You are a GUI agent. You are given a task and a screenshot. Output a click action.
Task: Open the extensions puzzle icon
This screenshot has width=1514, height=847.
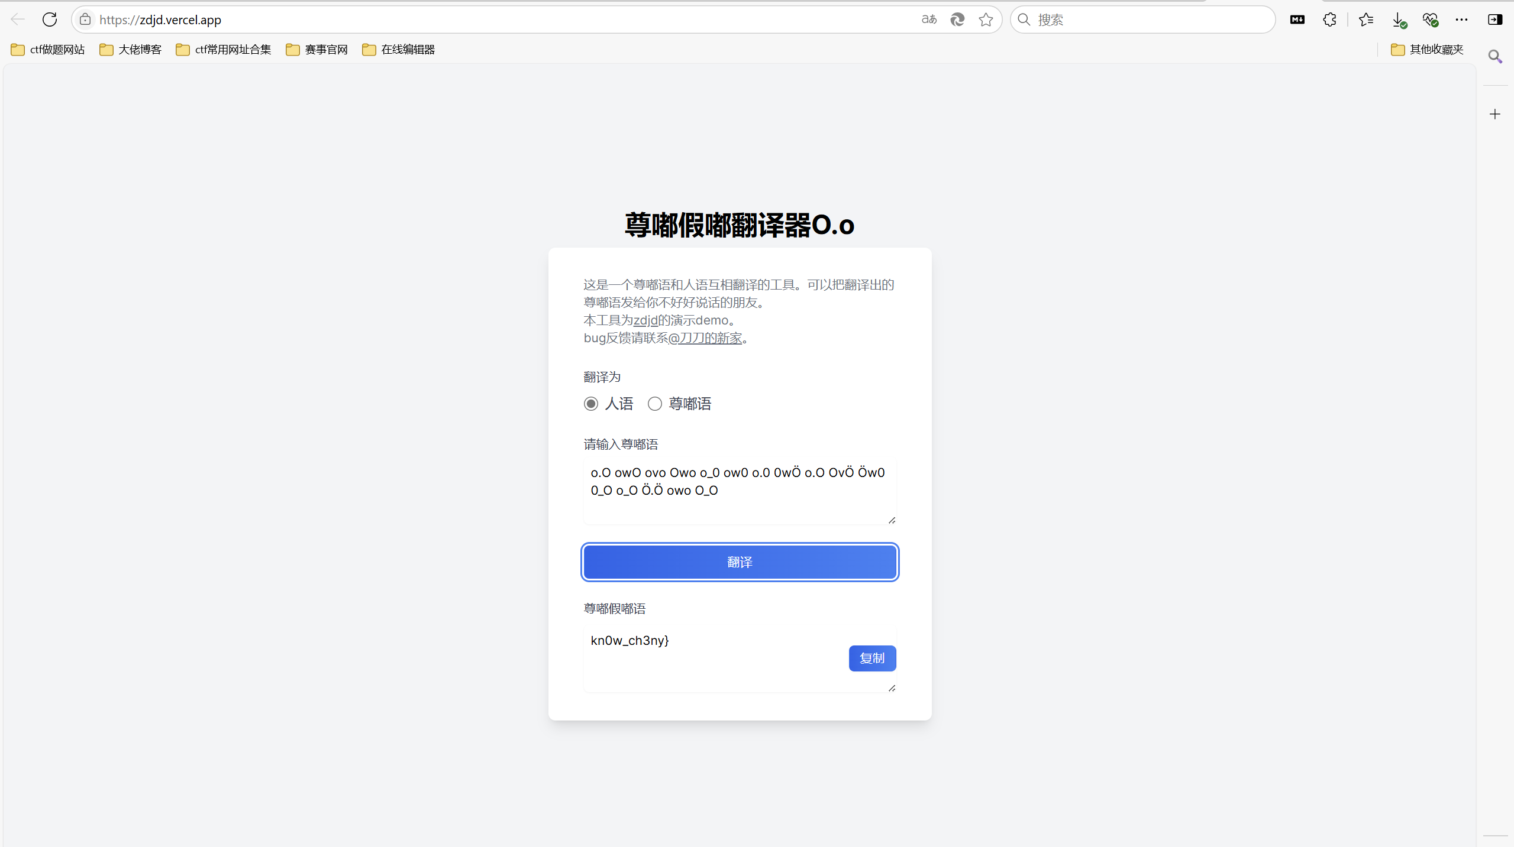click(1329, 20)
